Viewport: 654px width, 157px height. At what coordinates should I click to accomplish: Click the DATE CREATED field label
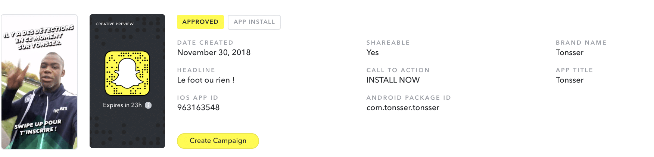(205, 43)
